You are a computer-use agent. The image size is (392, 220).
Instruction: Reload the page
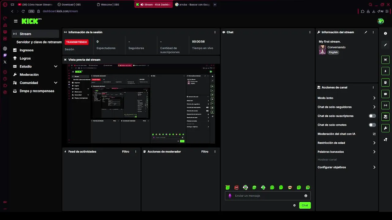pos(23,11)
